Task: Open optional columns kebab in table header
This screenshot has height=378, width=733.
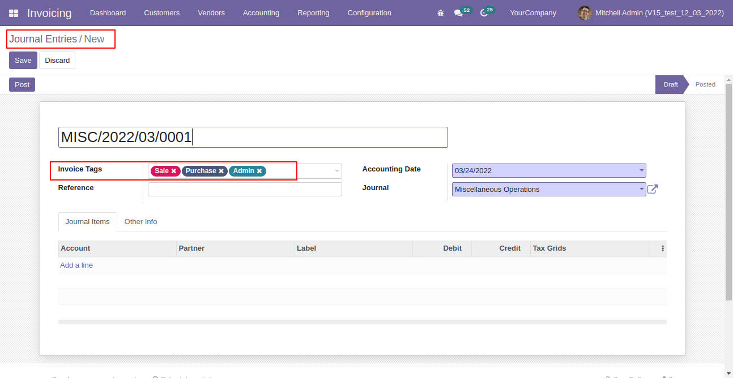Action: click(x=663, y=248)
